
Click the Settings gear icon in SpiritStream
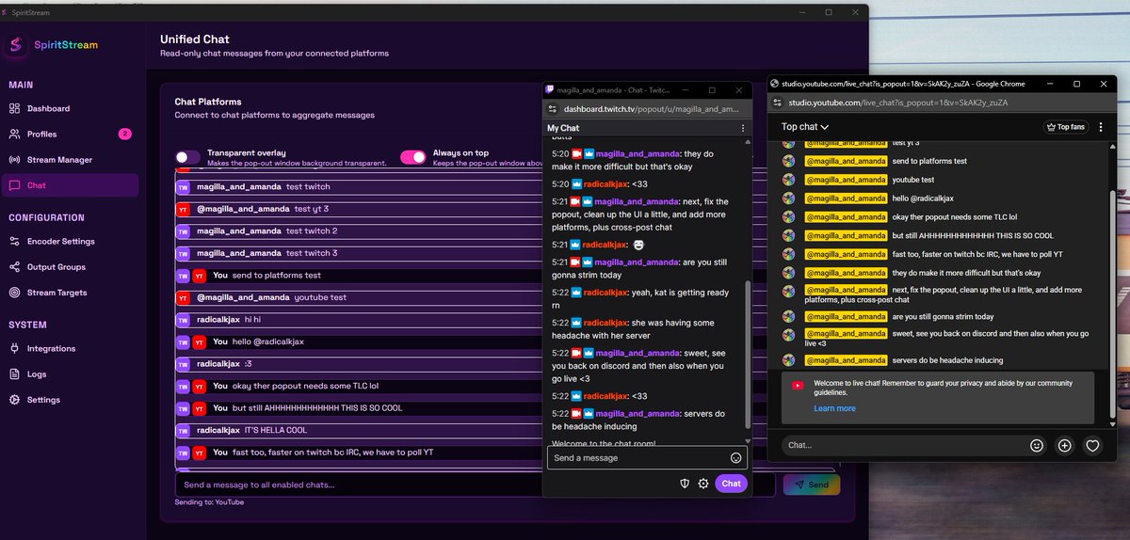coord(15,400)
